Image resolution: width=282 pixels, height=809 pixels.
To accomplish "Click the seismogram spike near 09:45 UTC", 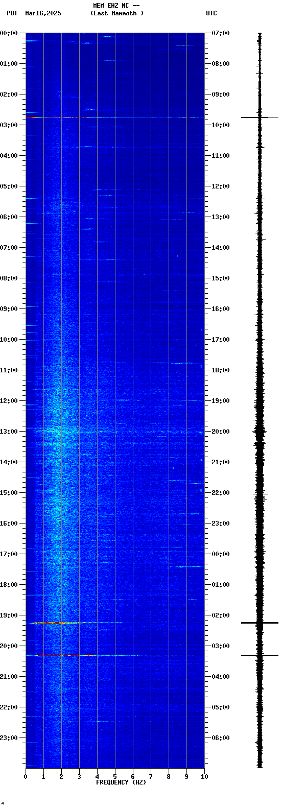I will tap(260, 117).
